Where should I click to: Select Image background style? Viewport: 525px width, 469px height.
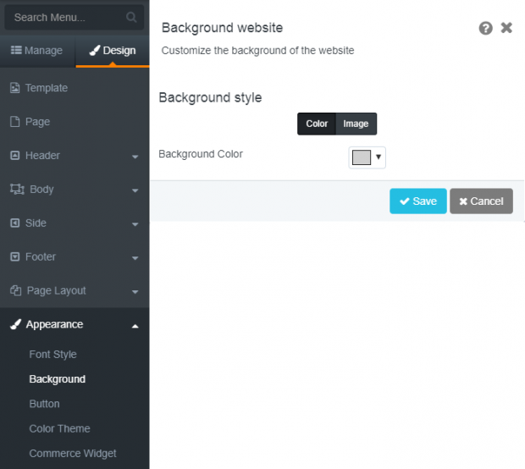coord(356,124)
